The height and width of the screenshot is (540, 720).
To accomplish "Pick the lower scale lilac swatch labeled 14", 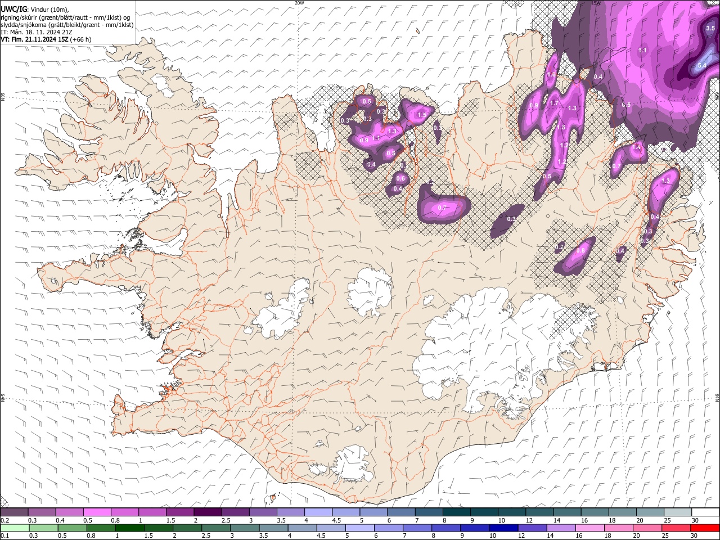I will pos(560,528).
